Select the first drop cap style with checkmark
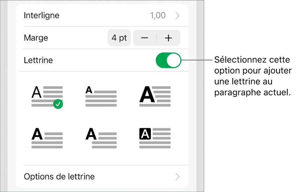The height and width of the screenshot is (192, 299). click(x=47, y=96)
